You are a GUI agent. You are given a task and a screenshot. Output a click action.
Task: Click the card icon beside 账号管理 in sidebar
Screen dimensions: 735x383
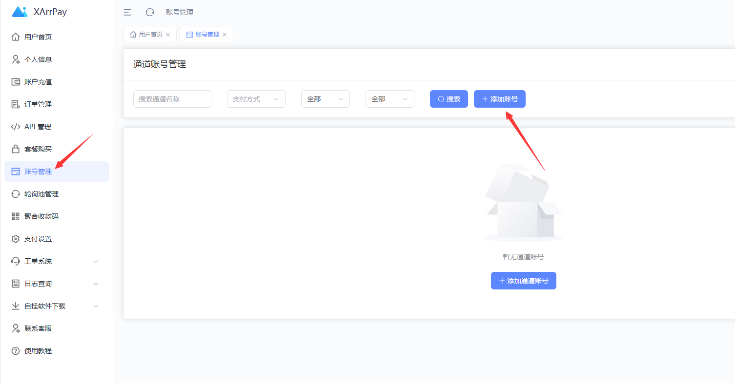16,172
